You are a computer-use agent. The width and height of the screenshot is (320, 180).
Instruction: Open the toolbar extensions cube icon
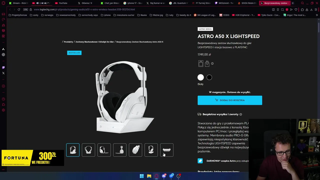[x=302, y=9]
